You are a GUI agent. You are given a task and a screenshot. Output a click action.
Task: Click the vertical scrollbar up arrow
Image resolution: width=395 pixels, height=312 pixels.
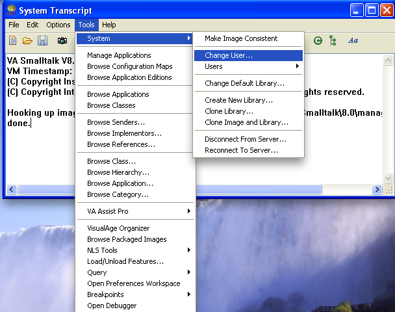tap(388, 60)
